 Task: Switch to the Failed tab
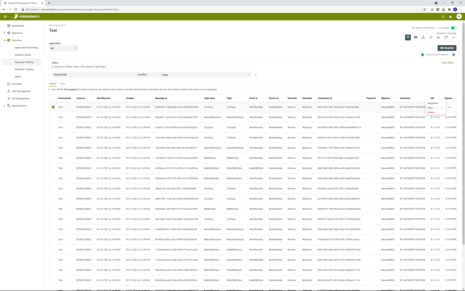coord(63,84)
